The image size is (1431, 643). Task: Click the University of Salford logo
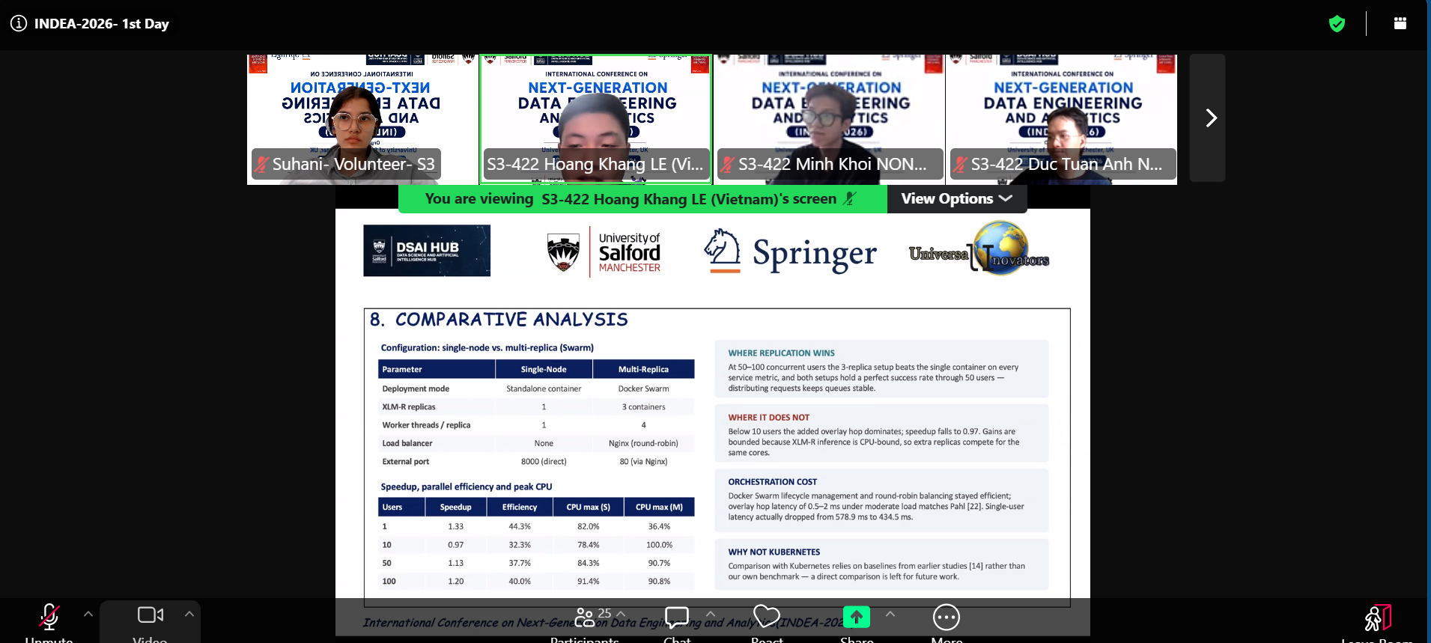click(604, 252)
